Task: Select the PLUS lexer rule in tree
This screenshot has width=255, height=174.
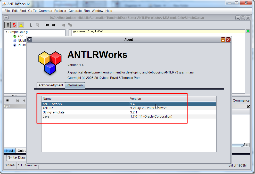Action: (x=22, y=45)
